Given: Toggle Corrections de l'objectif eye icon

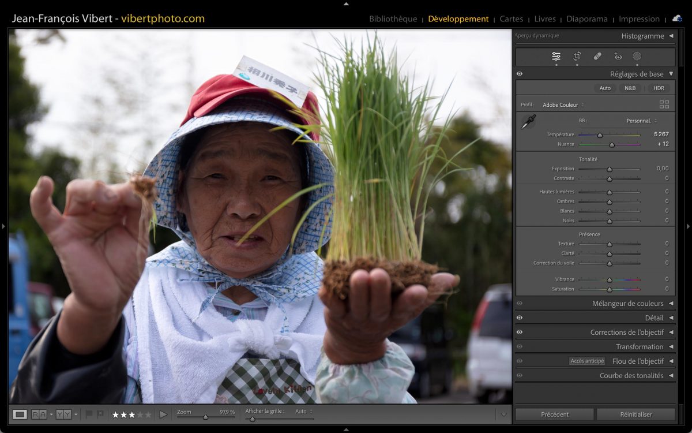Looking at the screenshot, I should (x=520, y=332).
